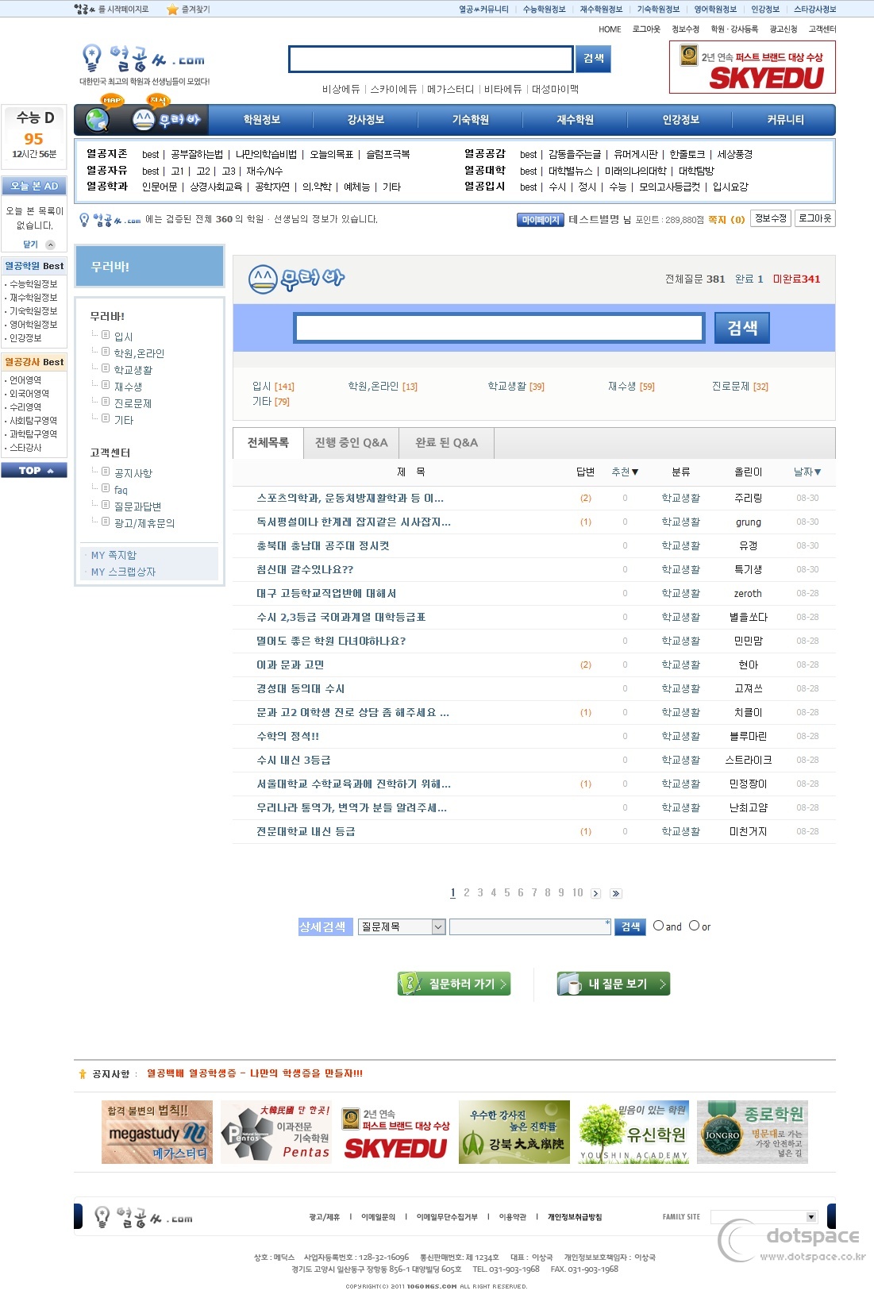
Task: Click the top header search input
Action: pos(431,59)
